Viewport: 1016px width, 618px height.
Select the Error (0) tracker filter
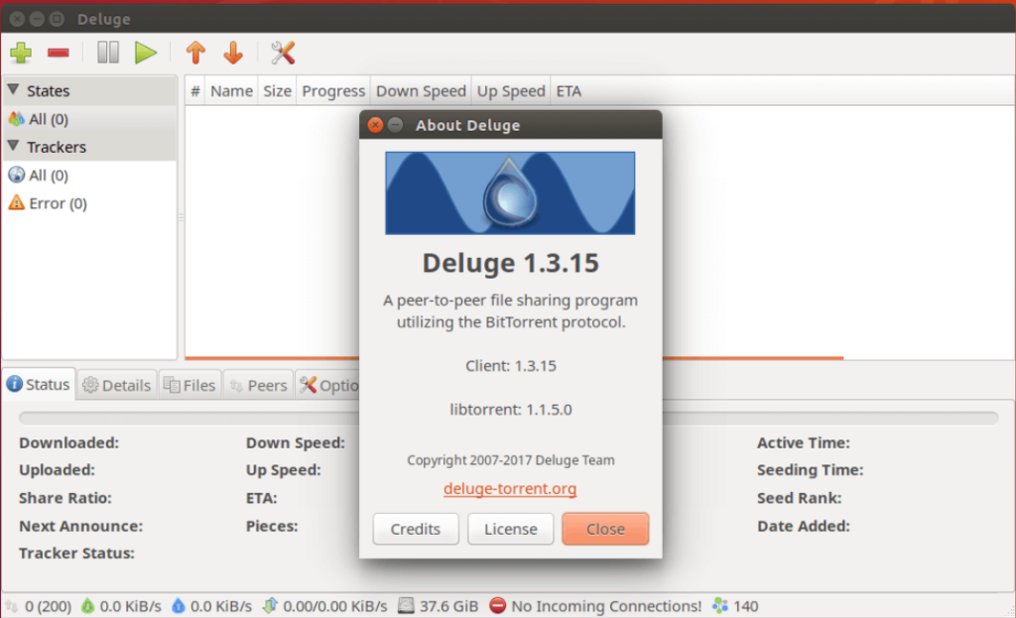coord(48,203)
